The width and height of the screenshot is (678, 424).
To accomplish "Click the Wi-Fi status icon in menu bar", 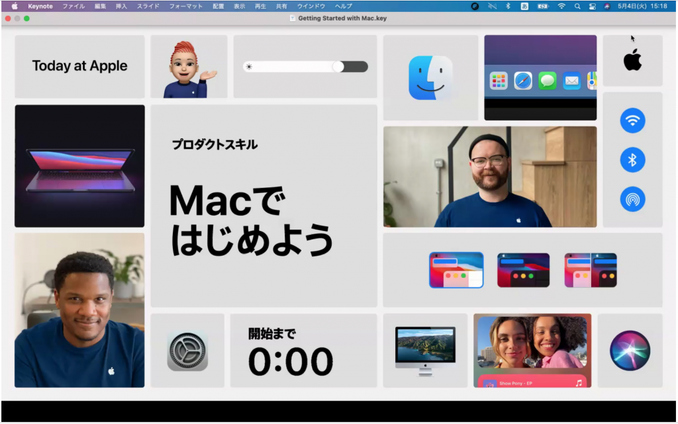I will pos(561,6).
